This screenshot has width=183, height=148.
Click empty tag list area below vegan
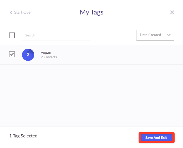91,95
